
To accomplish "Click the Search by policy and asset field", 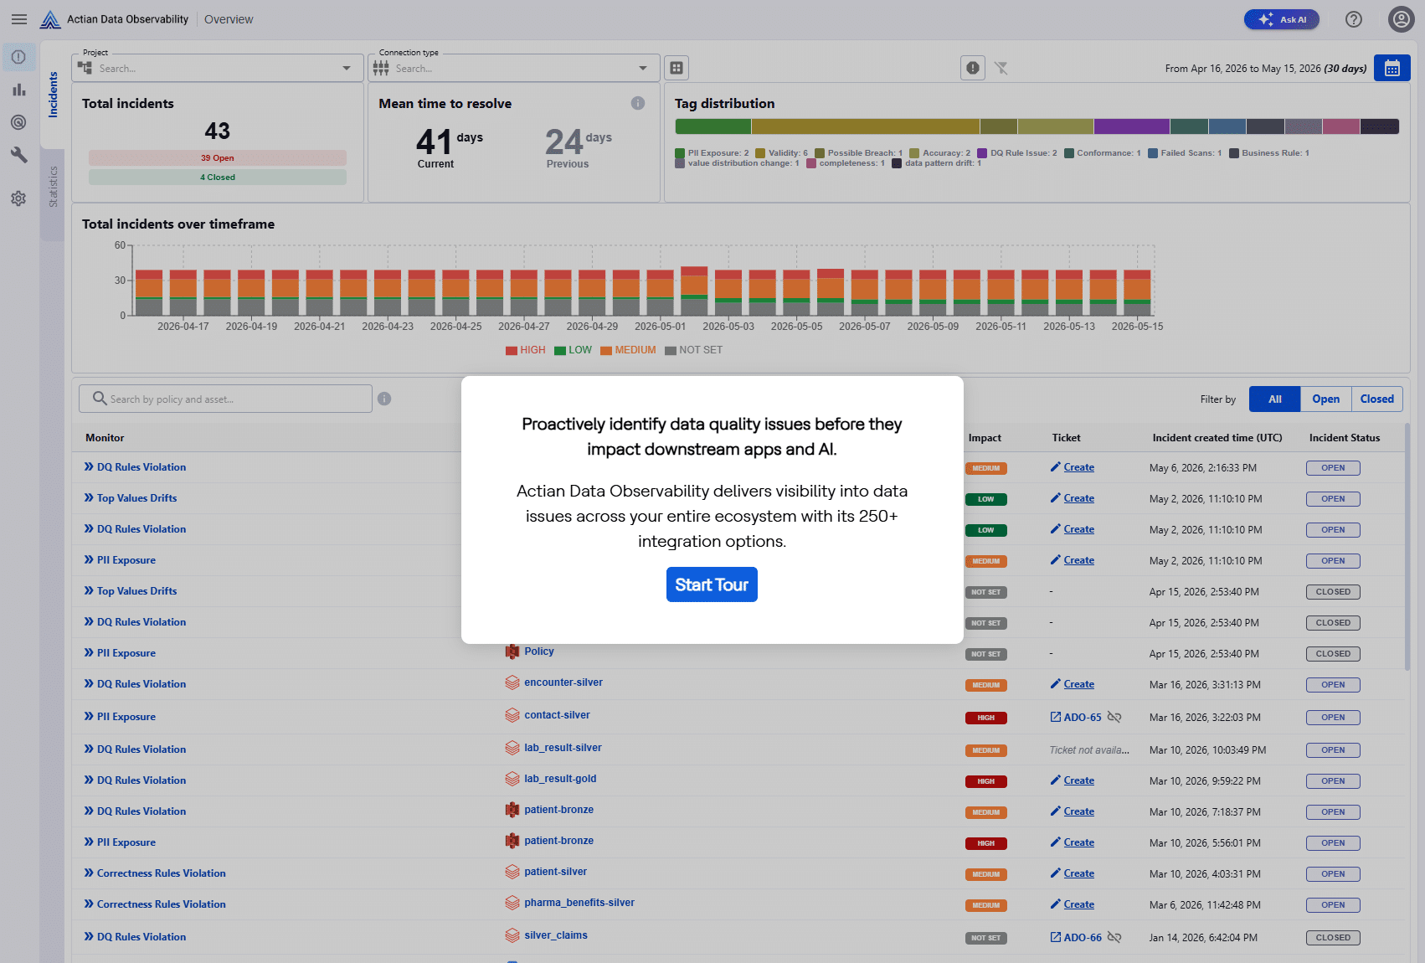I will click(225, 399).
